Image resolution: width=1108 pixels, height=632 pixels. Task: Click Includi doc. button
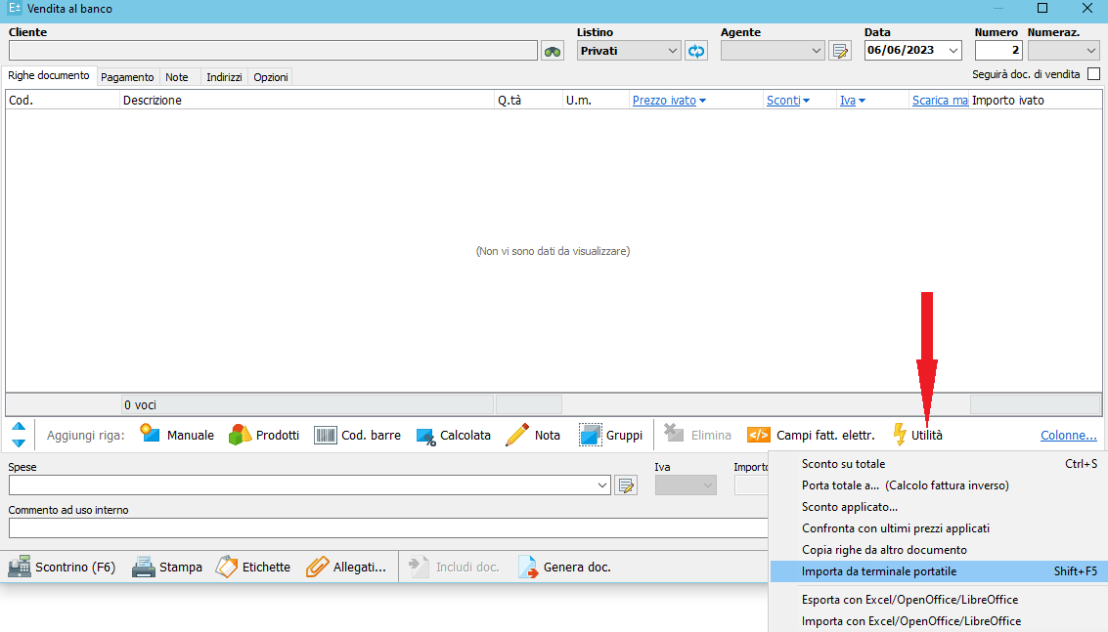(x=455, y=567)
